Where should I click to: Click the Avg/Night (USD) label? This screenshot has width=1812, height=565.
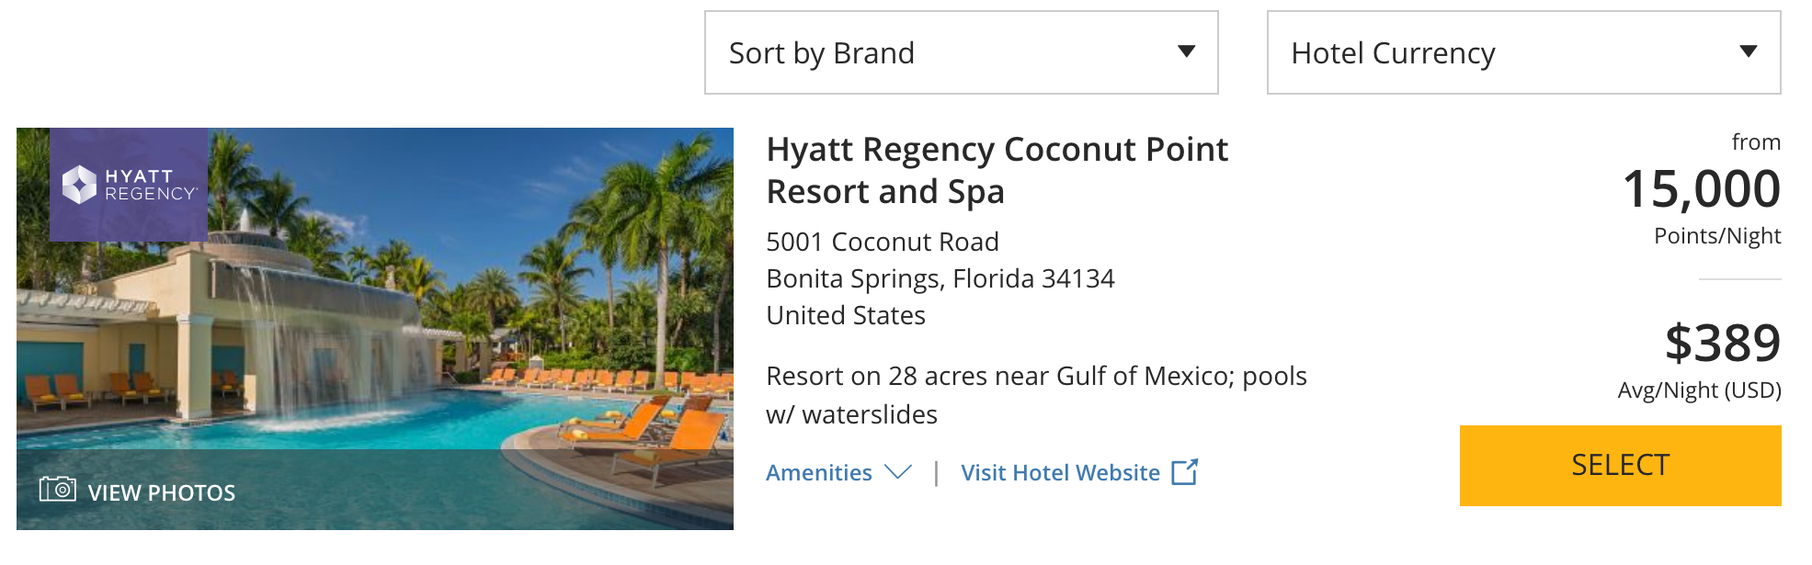tap(1699, 390)
